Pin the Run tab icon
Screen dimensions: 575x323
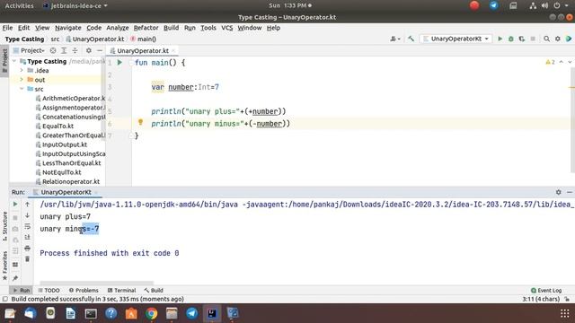pos(15,278)
